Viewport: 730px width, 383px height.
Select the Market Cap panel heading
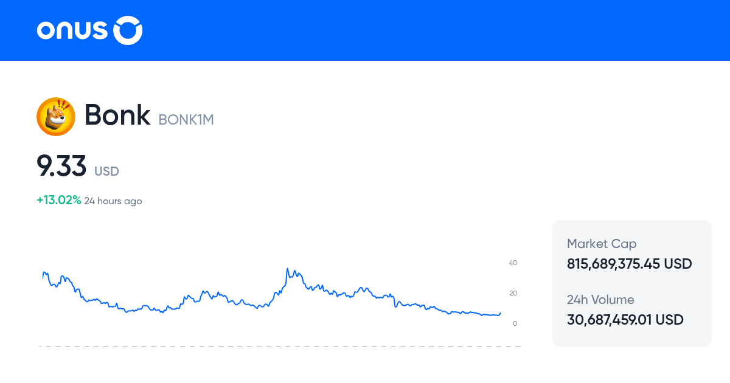(x=601, y=244)
